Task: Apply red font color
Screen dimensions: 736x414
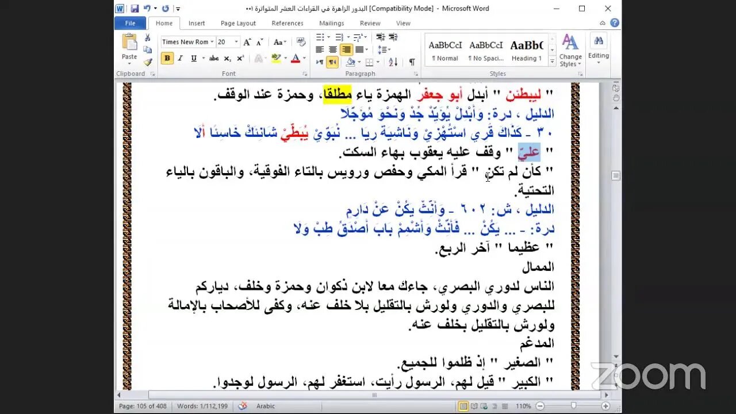Action: click(295, 58)
